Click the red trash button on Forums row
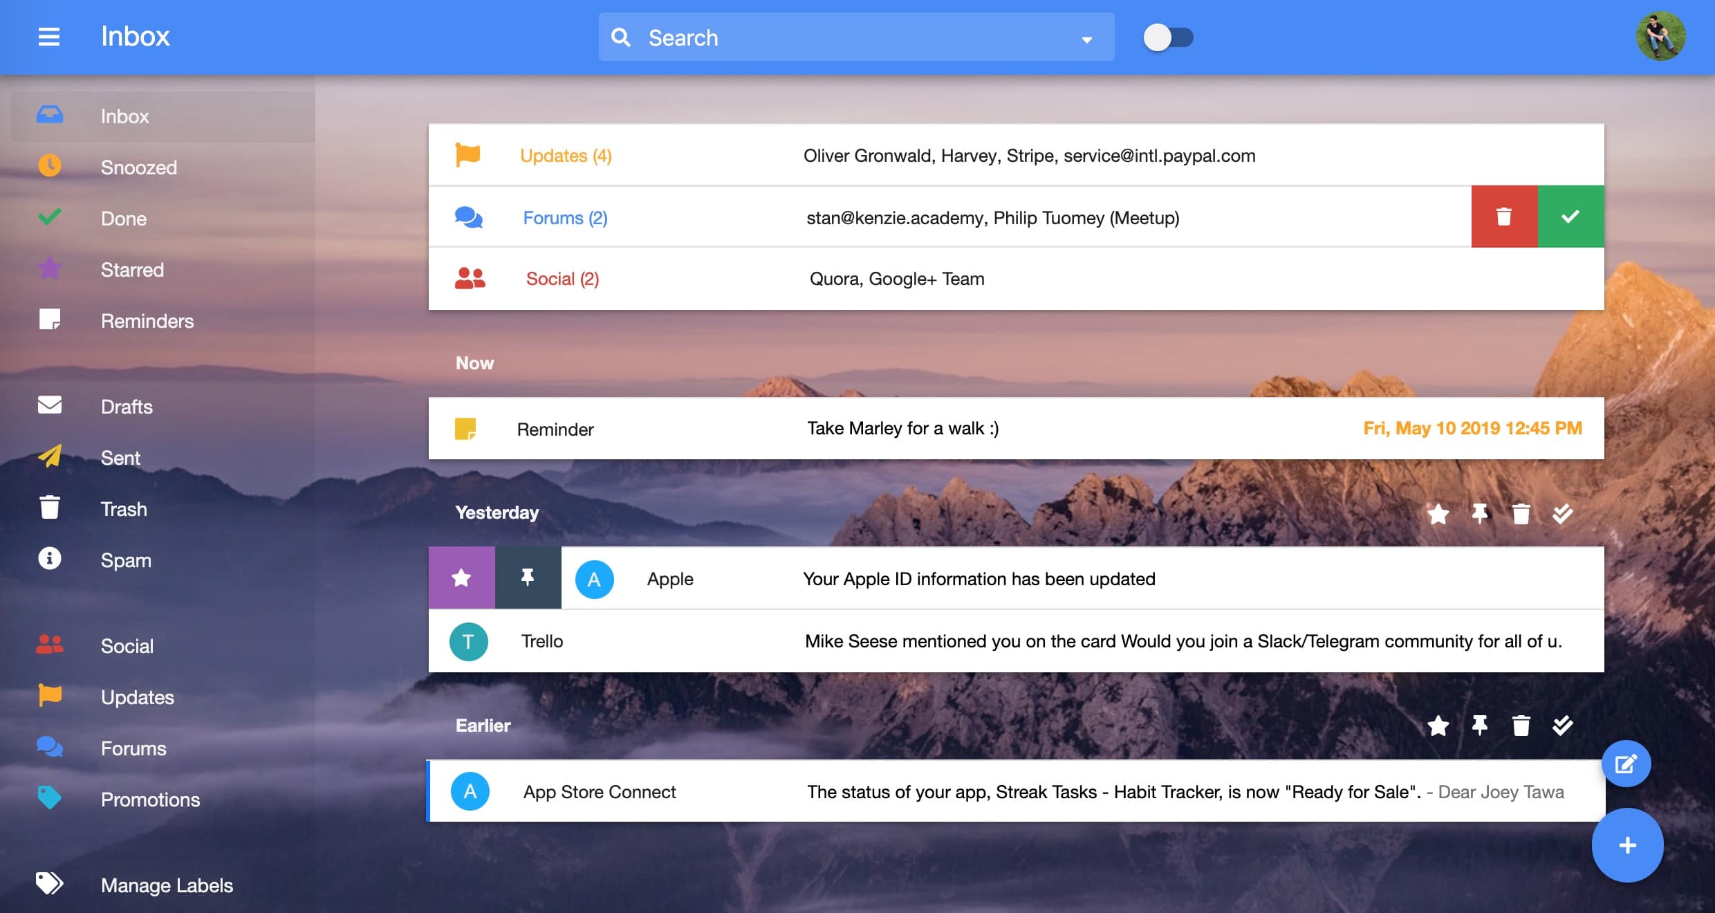 coord(1504,216)
